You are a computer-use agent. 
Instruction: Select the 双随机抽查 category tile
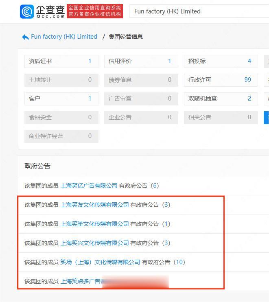click(x=221, y=98)
